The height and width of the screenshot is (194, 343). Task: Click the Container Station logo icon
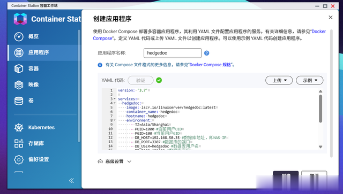[20, 19]
